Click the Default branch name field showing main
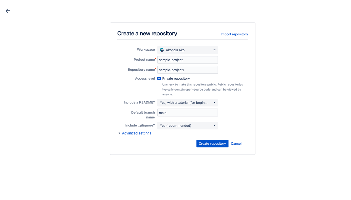 [x=188, y=113]
